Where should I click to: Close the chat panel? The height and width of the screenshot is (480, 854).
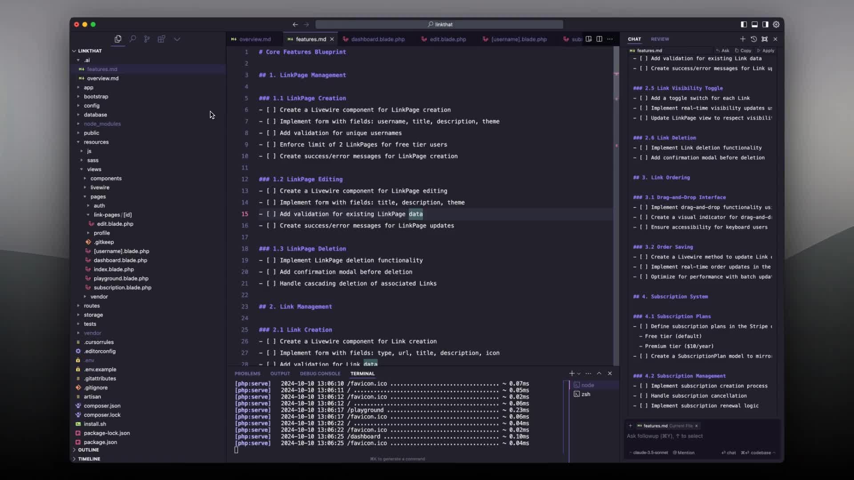pyautogui.click(x=775, y=39)
